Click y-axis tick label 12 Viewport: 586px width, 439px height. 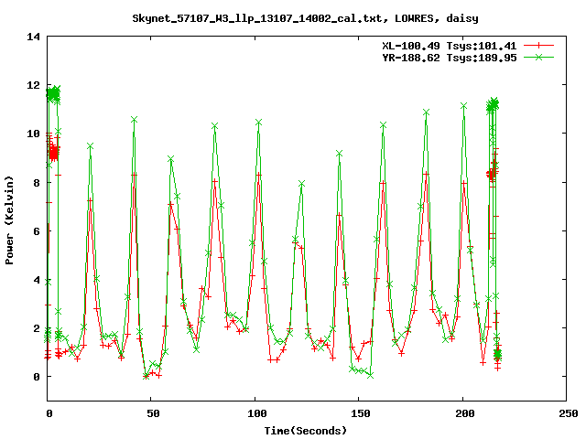[x=33, y=85]
